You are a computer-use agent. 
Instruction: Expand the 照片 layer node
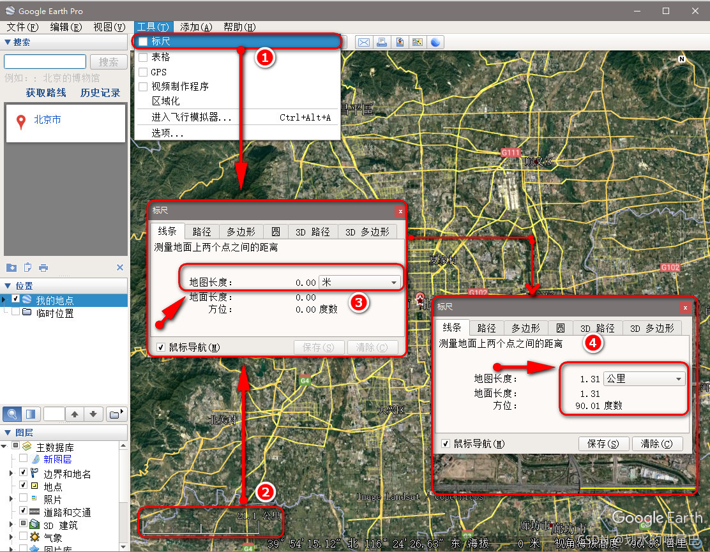click(x=11, y=498)
